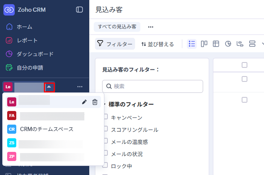Switch to kanban view icon

tap(204, 44)
